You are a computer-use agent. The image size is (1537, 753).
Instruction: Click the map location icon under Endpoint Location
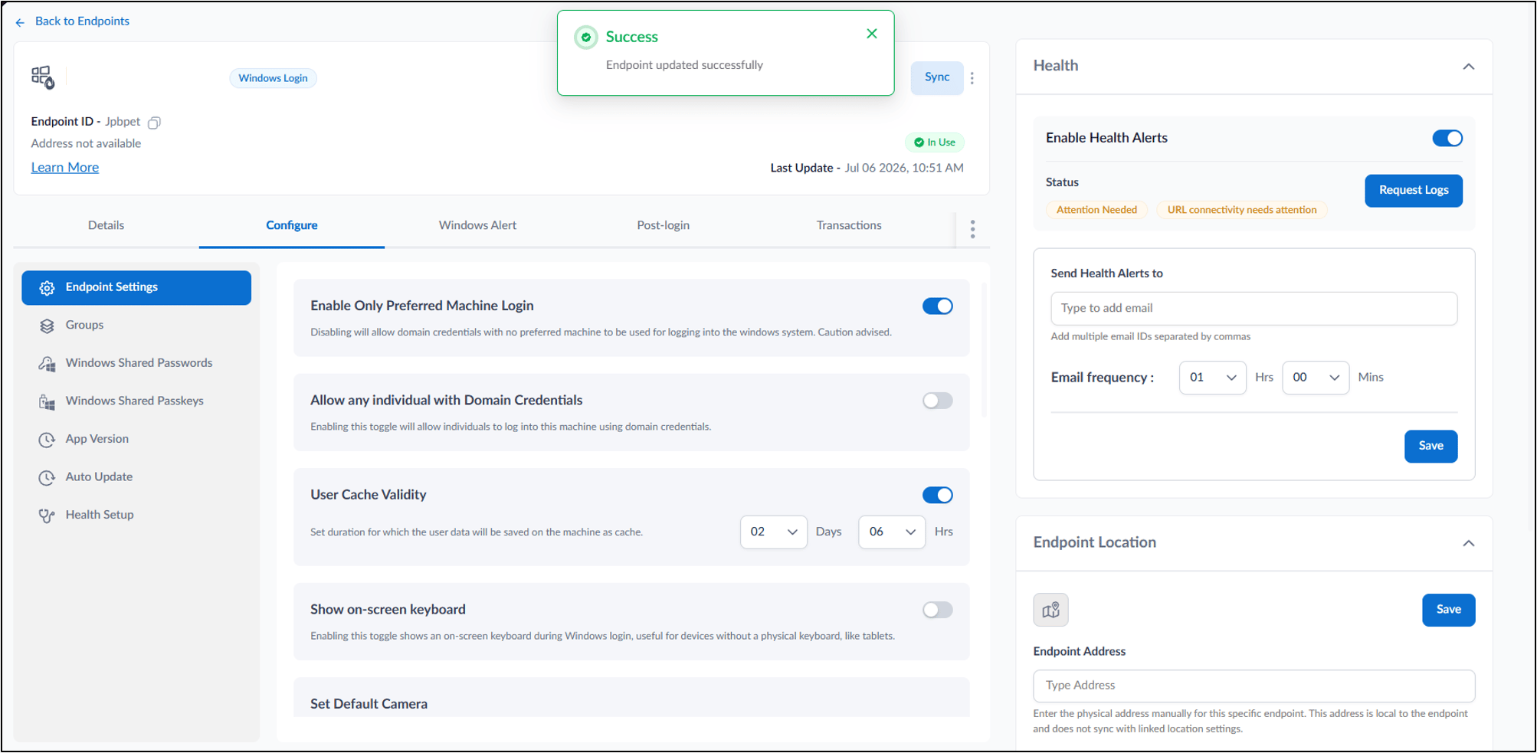1050,610
